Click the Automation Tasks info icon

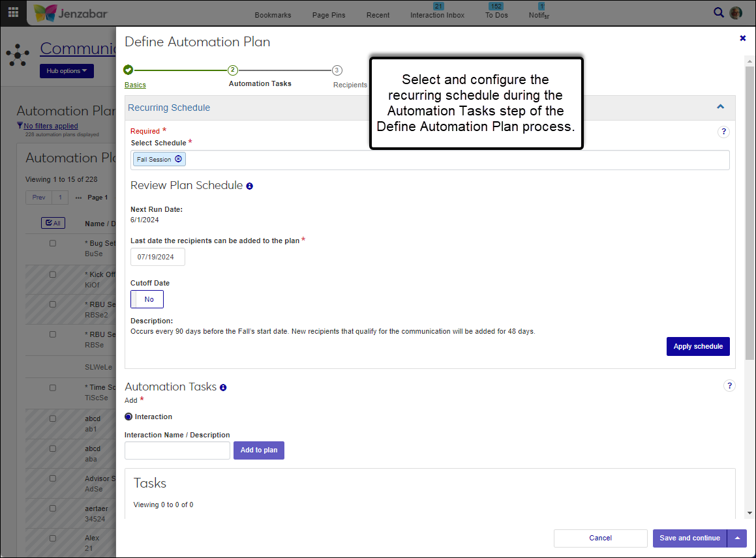tap(223, 388)
